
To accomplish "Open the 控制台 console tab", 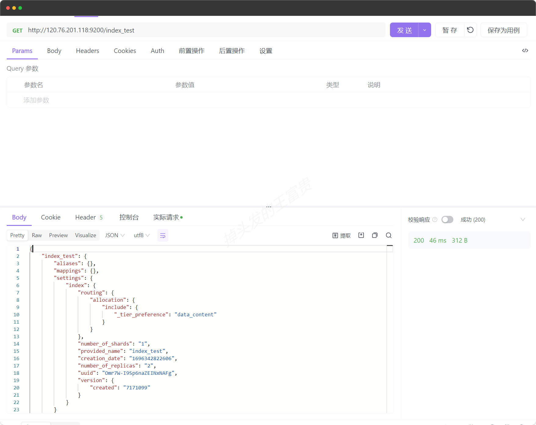I will (x=129, y=217).
